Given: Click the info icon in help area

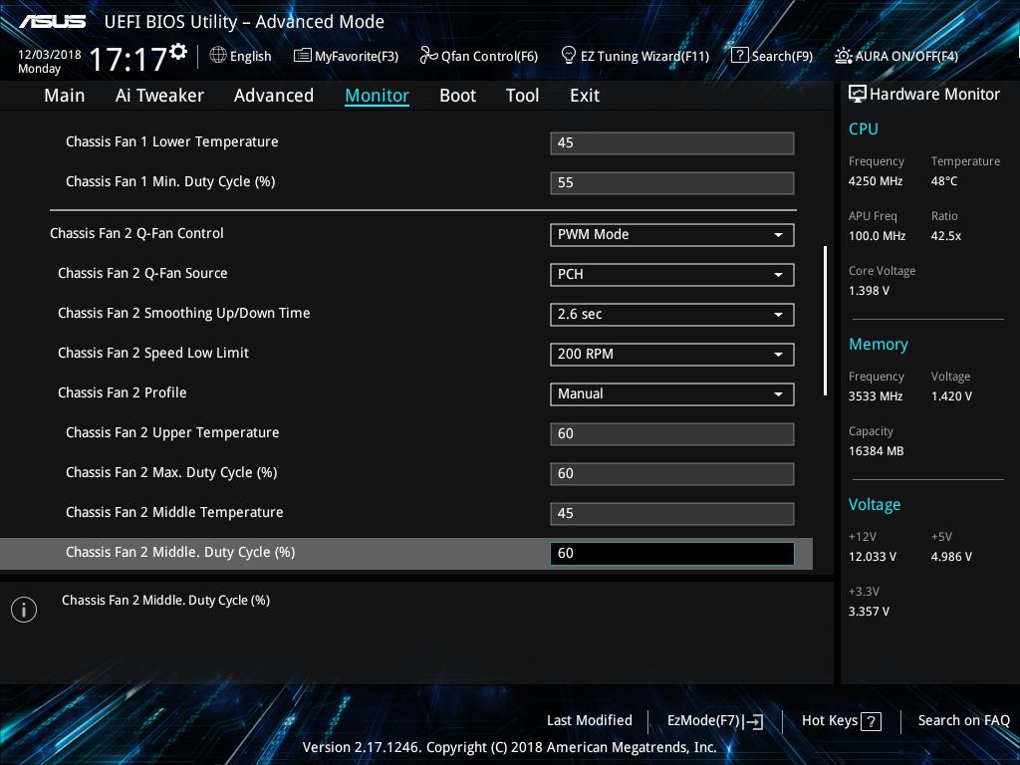Looking at the screenshot, I should [24, 610].
